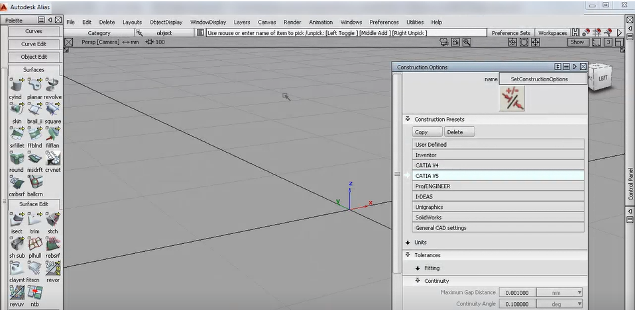The width and height of the screenshot is (635, 310).
Task: Open Workspaces
Action: [x=552, y=32]
